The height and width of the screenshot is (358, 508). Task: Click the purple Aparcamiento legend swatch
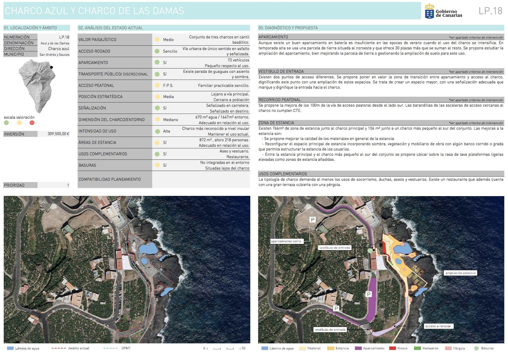pyautogui.click(x=358, y=348)
